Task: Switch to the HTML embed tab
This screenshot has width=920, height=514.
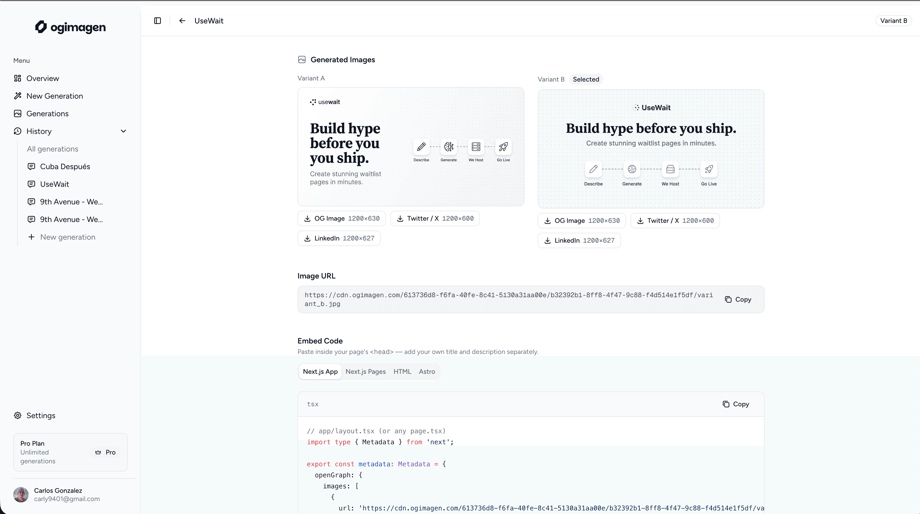Action: (402, 372)
